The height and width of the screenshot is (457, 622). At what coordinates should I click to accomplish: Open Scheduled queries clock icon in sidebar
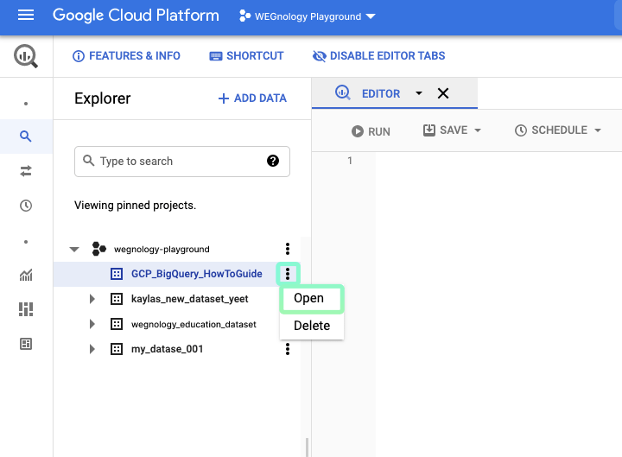click(26, 206)
